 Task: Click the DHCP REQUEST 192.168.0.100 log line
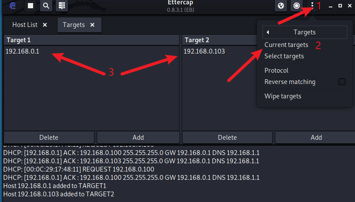click(x=79, y=169)
